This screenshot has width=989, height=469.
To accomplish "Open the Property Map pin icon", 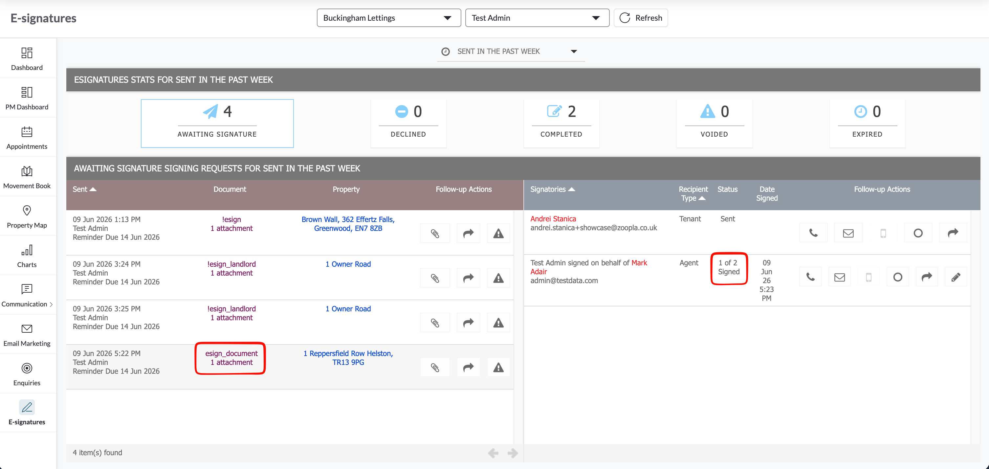I will point(27,211).
